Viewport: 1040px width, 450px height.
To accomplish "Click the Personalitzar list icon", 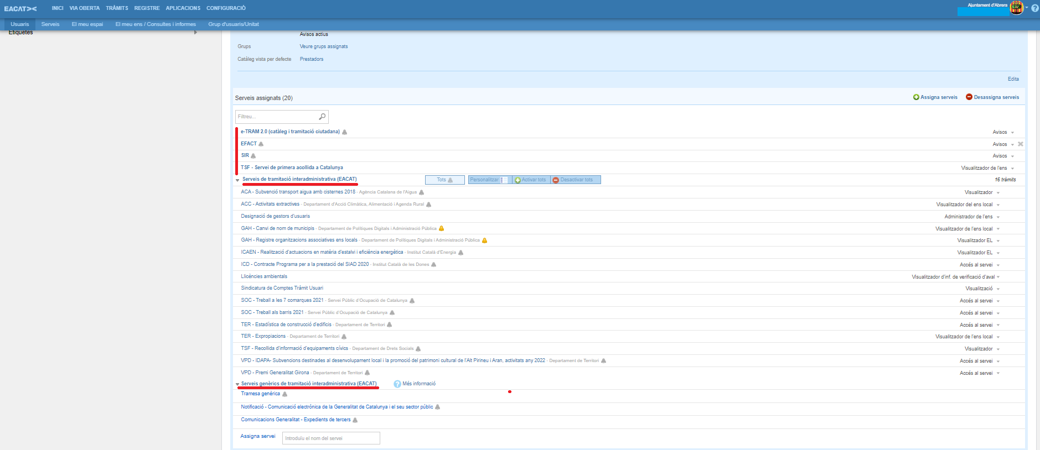I will tap(504, 180).
